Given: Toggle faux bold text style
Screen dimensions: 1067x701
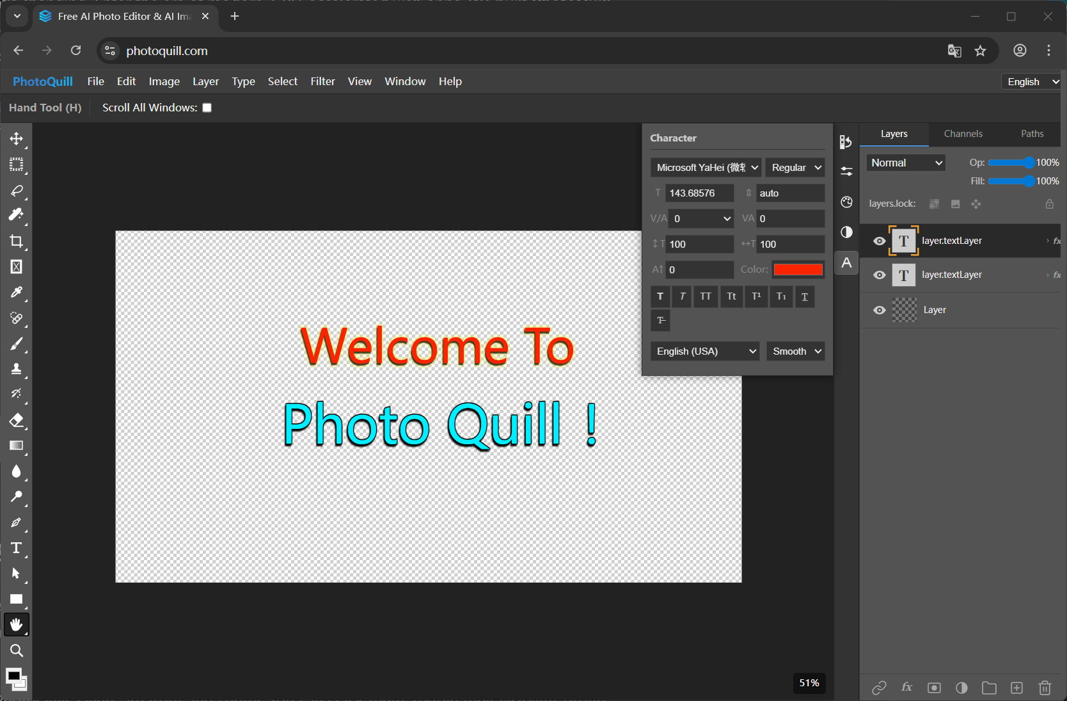Looking at the screenshot, I should pos(660,296).
